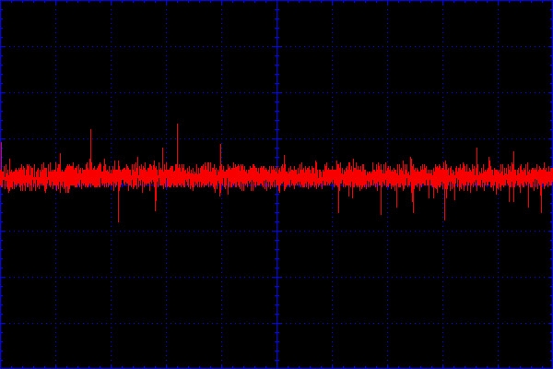
Task: Click the deepest downward spike in the left half
Action: [119, 205]
